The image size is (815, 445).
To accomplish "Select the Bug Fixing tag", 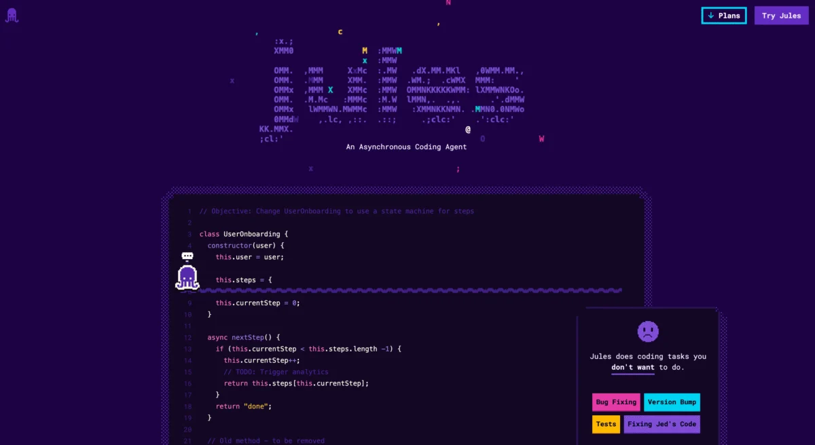I will (x=616, y=402).
